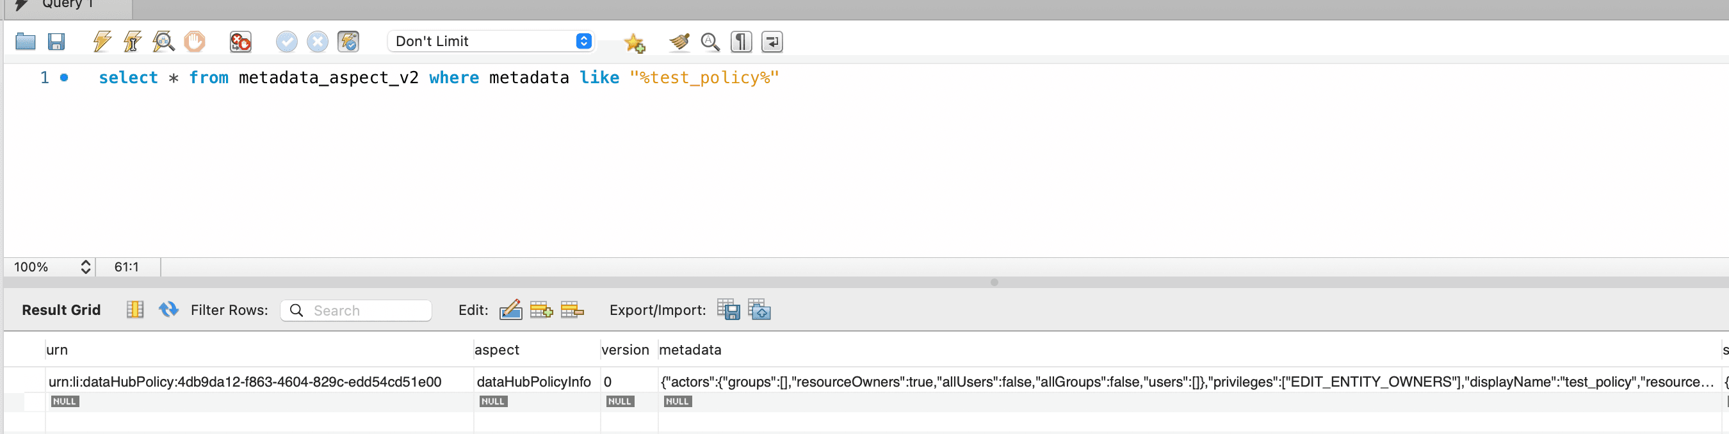The image size is (1729, 434).
Task: Open the Don't Limit rows dropdown
Action: [x=491, y=42]
